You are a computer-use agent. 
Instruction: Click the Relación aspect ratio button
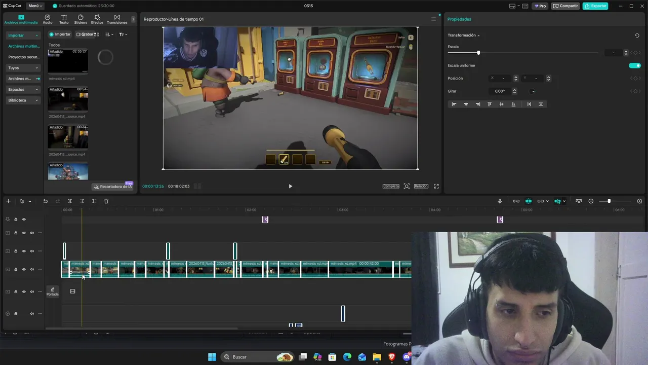(x=421, y=187)
